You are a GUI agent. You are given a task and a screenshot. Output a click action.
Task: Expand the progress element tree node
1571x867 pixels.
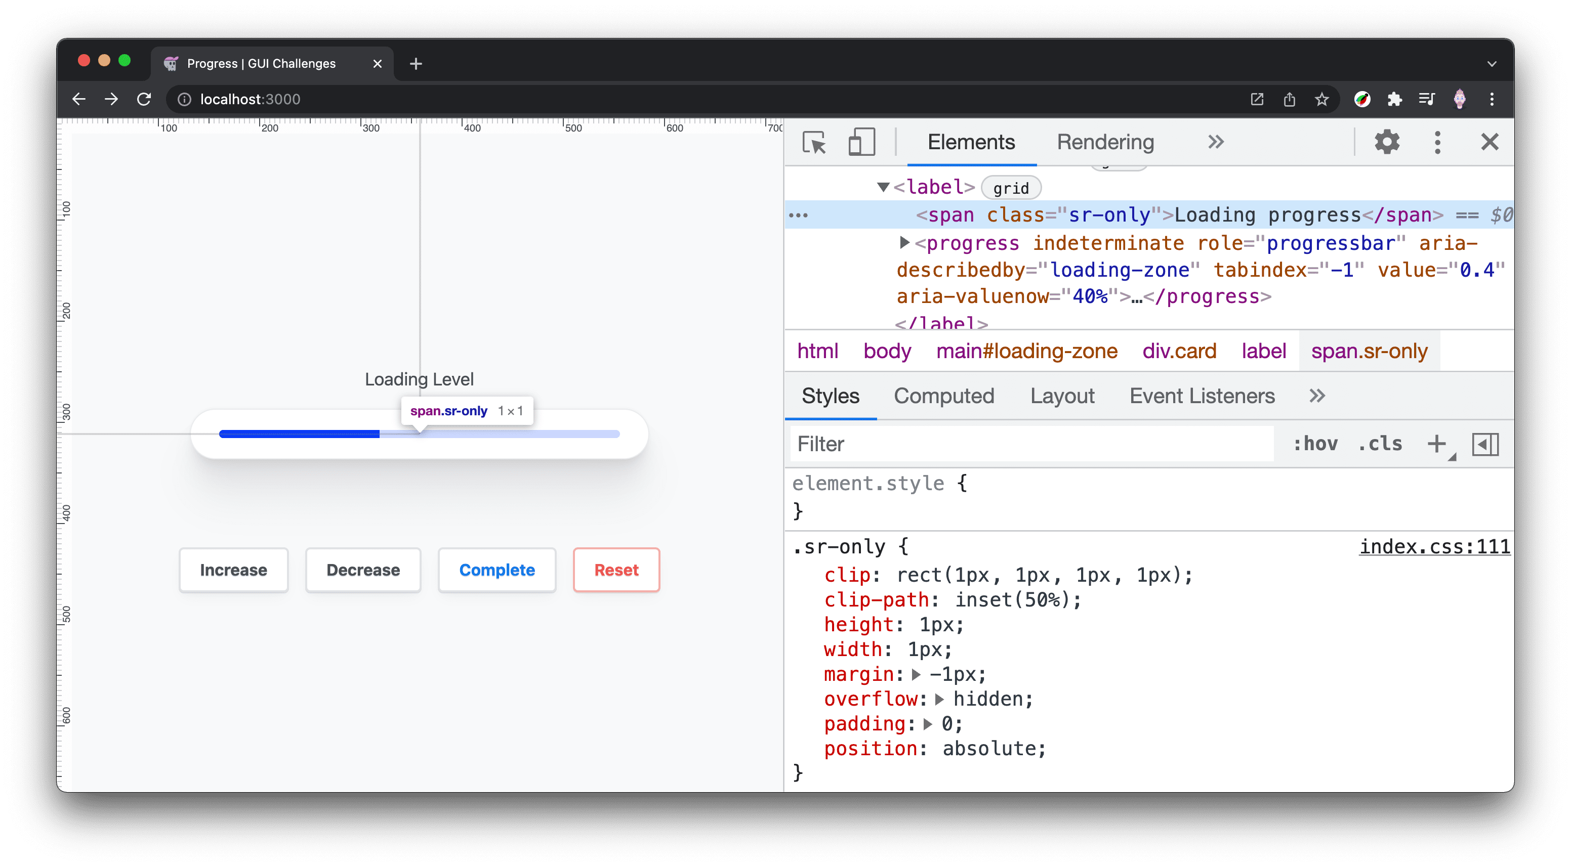click(x=903, y=243)
